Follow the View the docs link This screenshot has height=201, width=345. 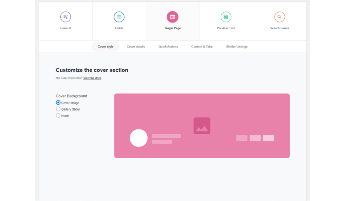pyautogui.click(x=92, y=78)
